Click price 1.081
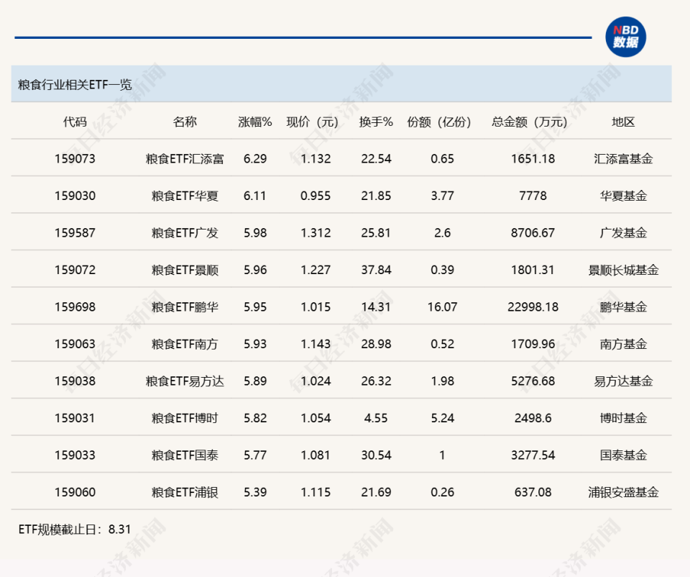The image size is (690, 577). [x=316, y=455]
